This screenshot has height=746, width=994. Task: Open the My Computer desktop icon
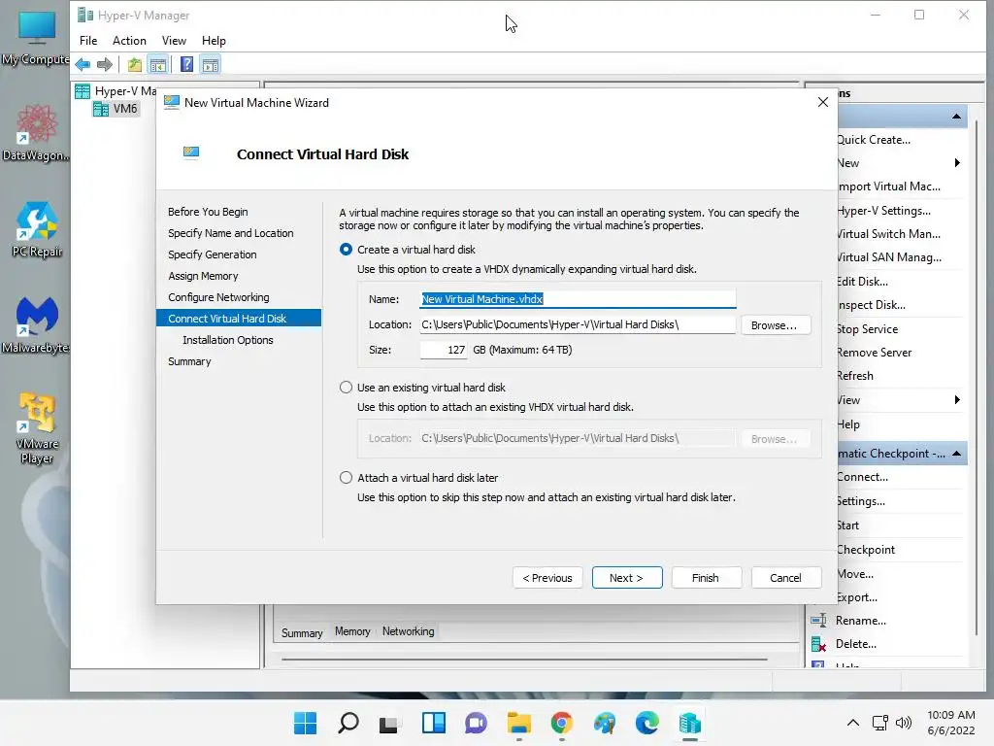[x=36, y=39]
